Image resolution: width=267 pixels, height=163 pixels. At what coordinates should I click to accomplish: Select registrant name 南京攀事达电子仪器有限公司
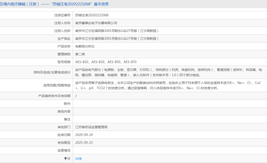[x=96, y=23]
